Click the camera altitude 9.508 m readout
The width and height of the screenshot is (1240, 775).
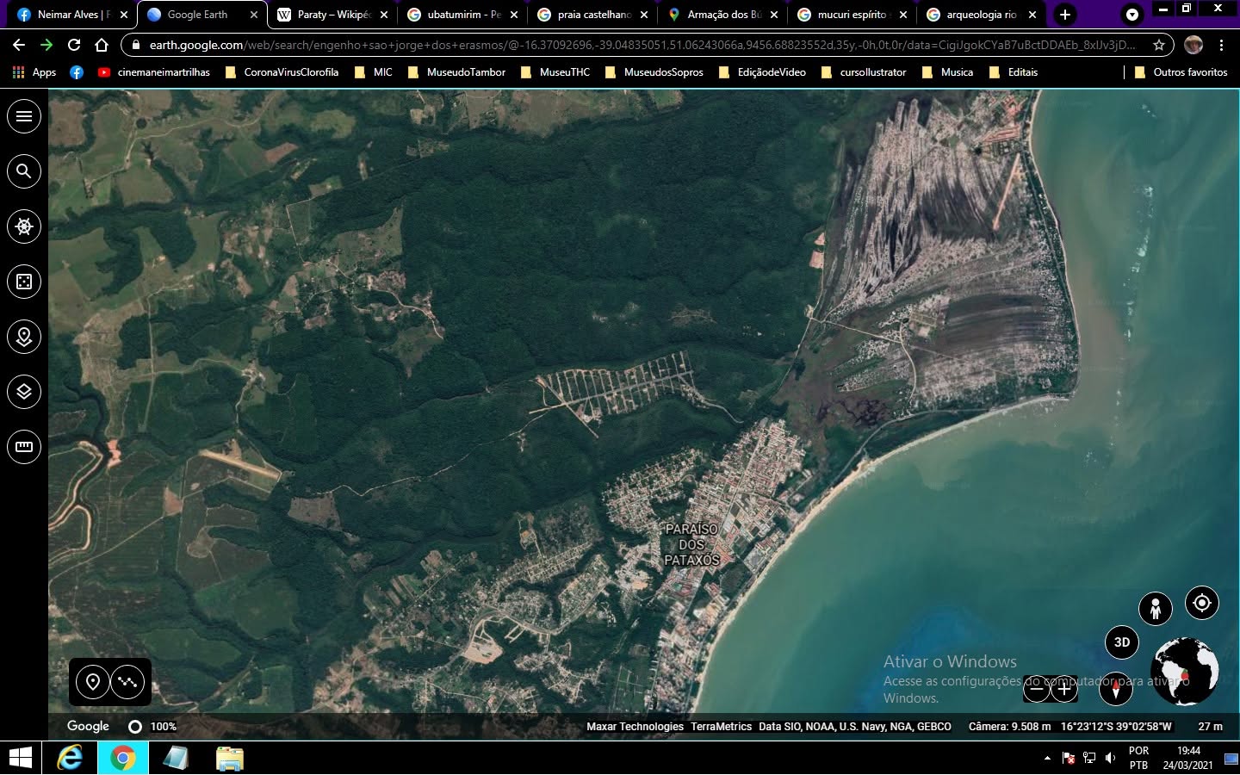1009,727
